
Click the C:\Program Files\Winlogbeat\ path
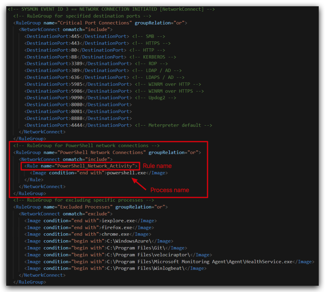click(x=146, y=268)
